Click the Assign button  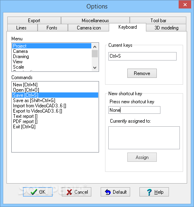(x=142, y=157)
